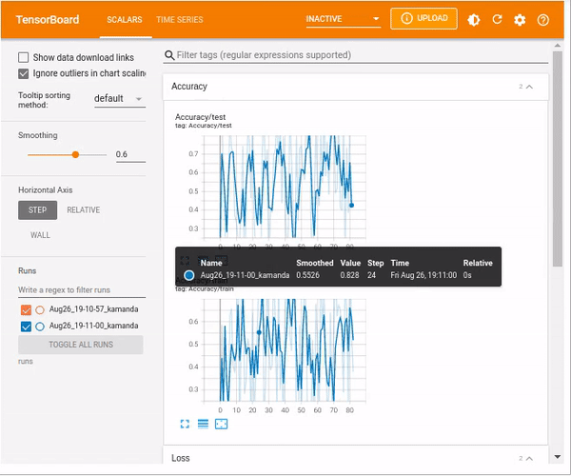Select only the Aug26_19-10-57_kamanda orange radio circle
The height and width of the screenshot is (476, 571).
tap(40, 310)
